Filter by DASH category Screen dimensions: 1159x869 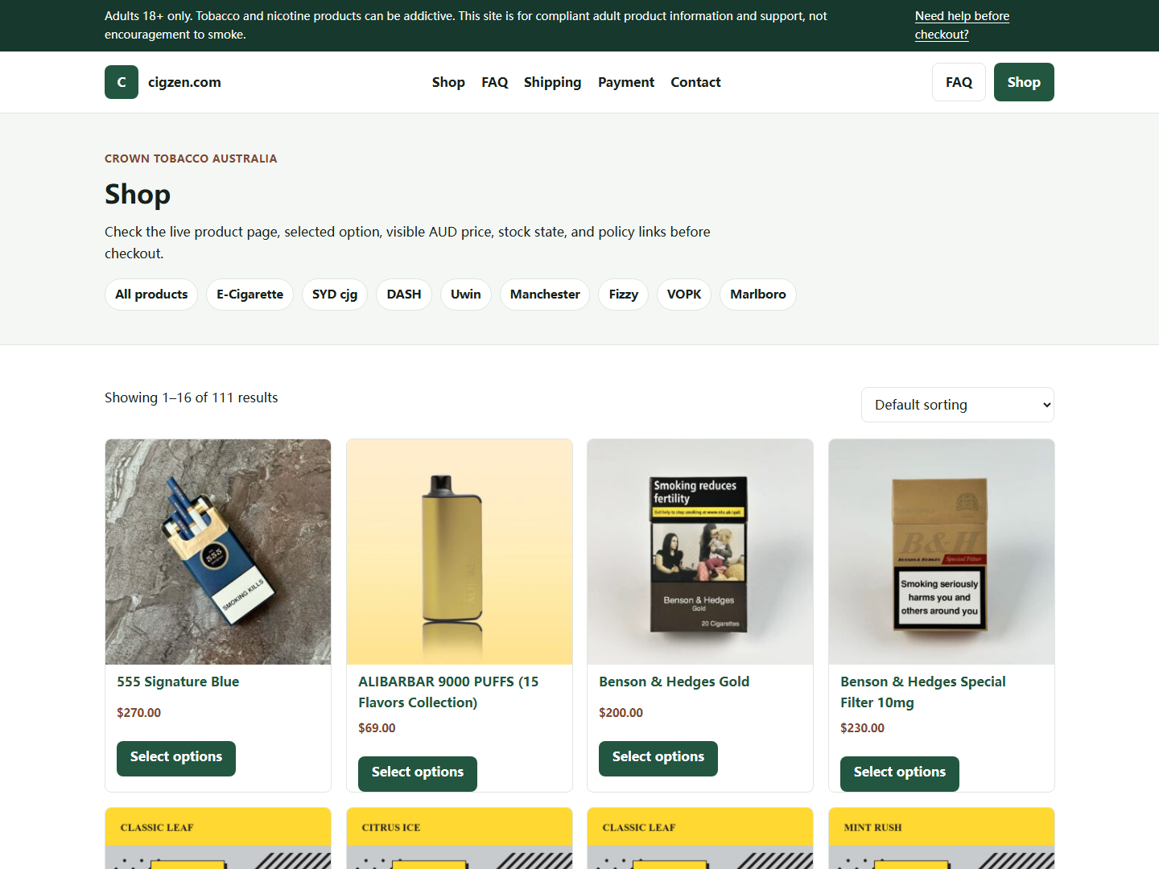point(404,294)
